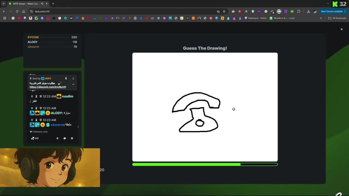Delete xkwerm's chat message
This screenshot has height=196, width=349.
(32, 120)
